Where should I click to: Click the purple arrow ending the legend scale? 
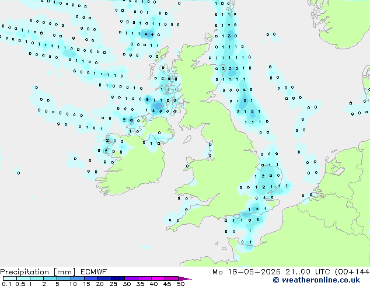[185, 278]
